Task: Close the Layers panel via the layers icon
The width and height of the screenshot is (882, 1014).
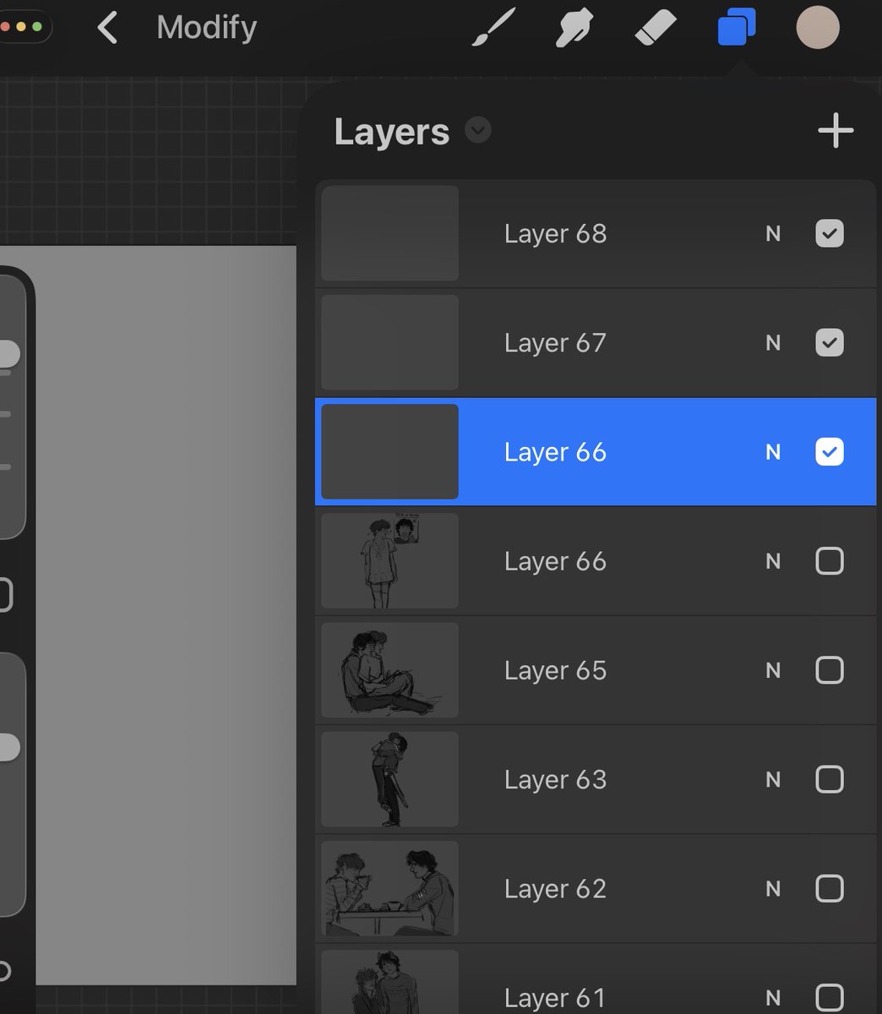Action: click(737, 28)
